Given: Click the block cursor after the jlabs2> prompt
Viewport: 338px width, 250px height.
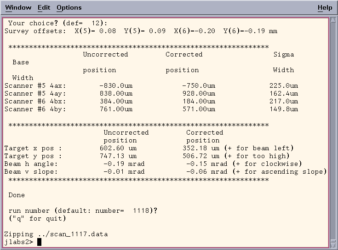Looking at the screenshot, I should 40,242.
